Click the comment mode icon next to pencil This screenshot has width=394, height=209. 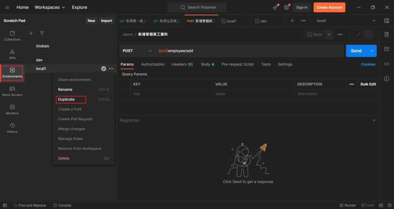(368, 34)
